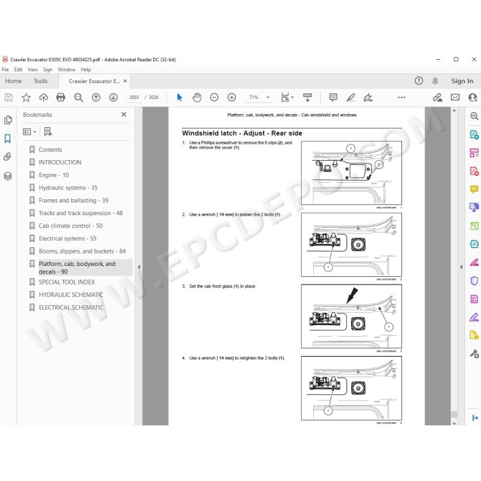Open the Find text magnifier tool
Viewport: 481px width, 481px height.
click(78, 98)
